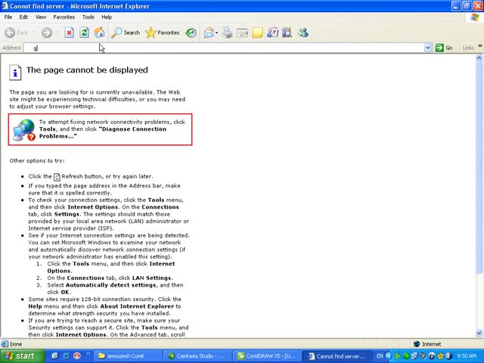The image size is (484, 363).
Task: Expand the quick launch chevron
Action: [x=88, y=354]
